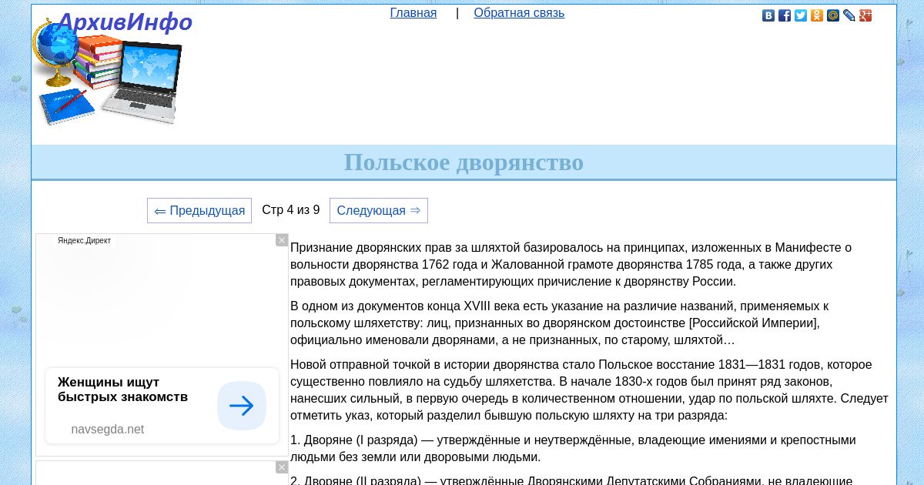924x485 pixels.
Task: Click the navsegda.net ad domain
Action: coord(108,430)
